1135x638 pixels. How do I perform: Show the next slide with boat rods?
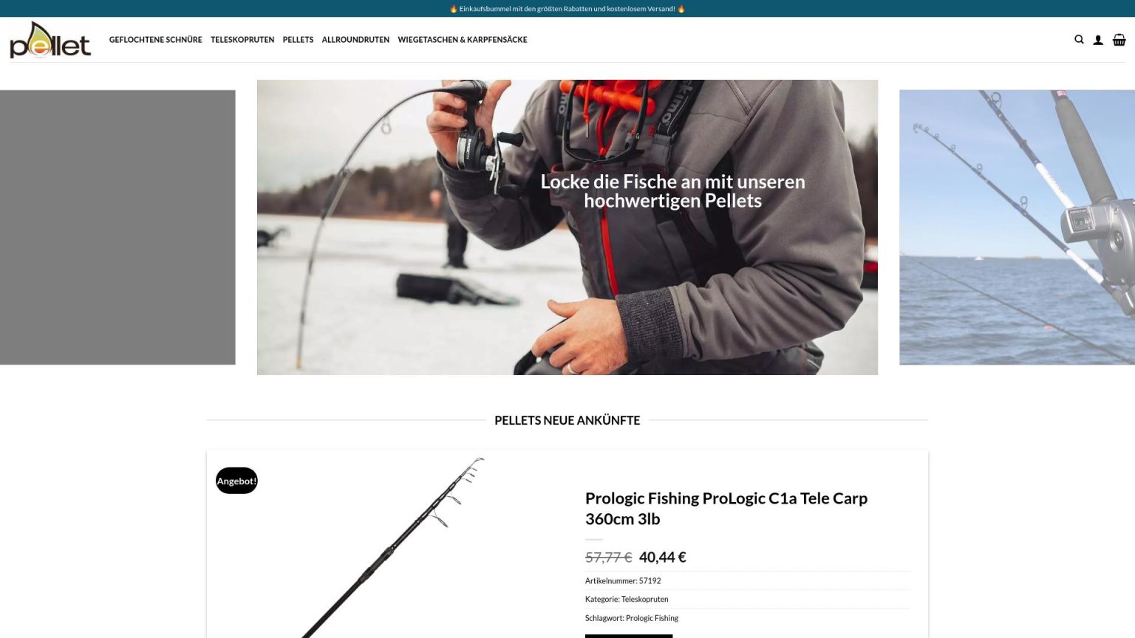pos(1017,227)
